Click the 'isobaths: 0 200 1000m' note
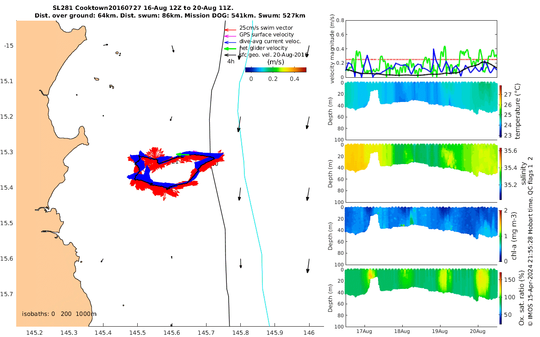 (x=59, y=314)
